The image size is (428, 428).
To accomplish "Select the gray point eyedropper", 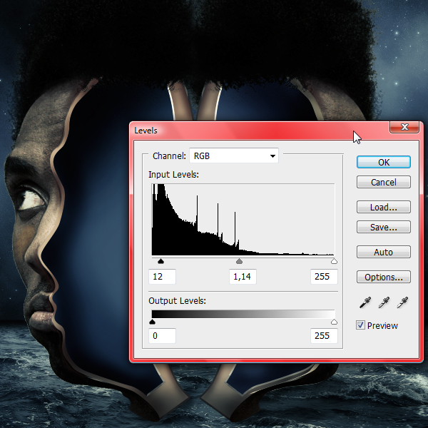I will point(384,302).
